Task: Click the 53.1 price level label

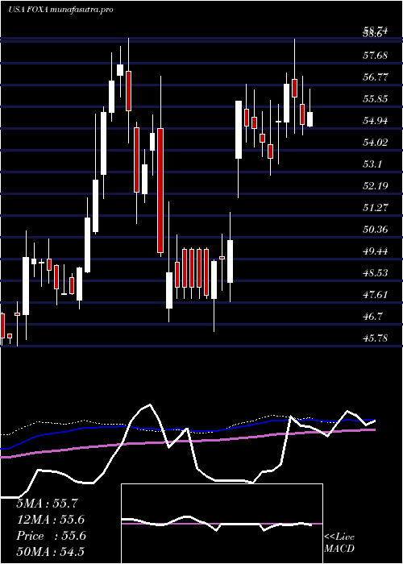Action: pos(372,164)
